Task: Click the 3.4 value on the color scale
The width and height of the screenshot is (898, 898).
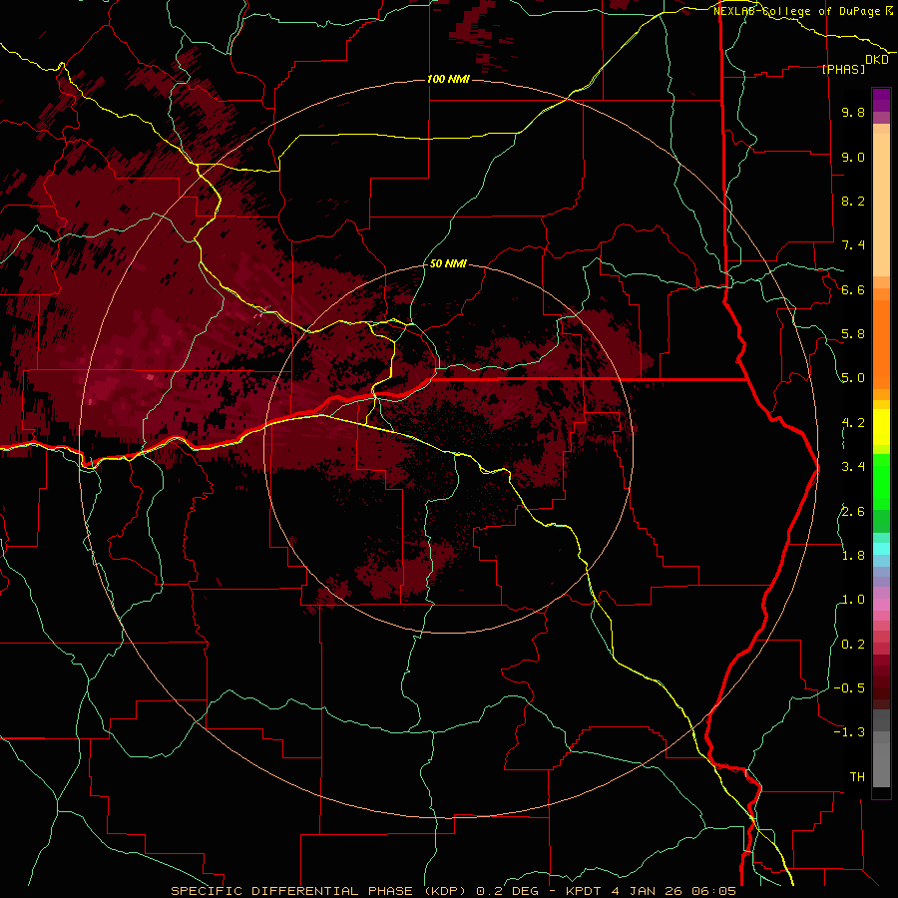Action: tap(853, 467)
